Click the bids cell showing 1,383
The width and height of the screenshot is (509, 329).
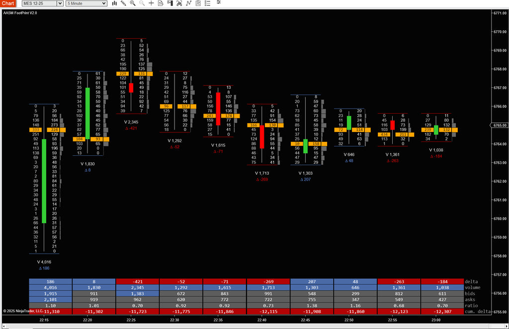[138, 294]
